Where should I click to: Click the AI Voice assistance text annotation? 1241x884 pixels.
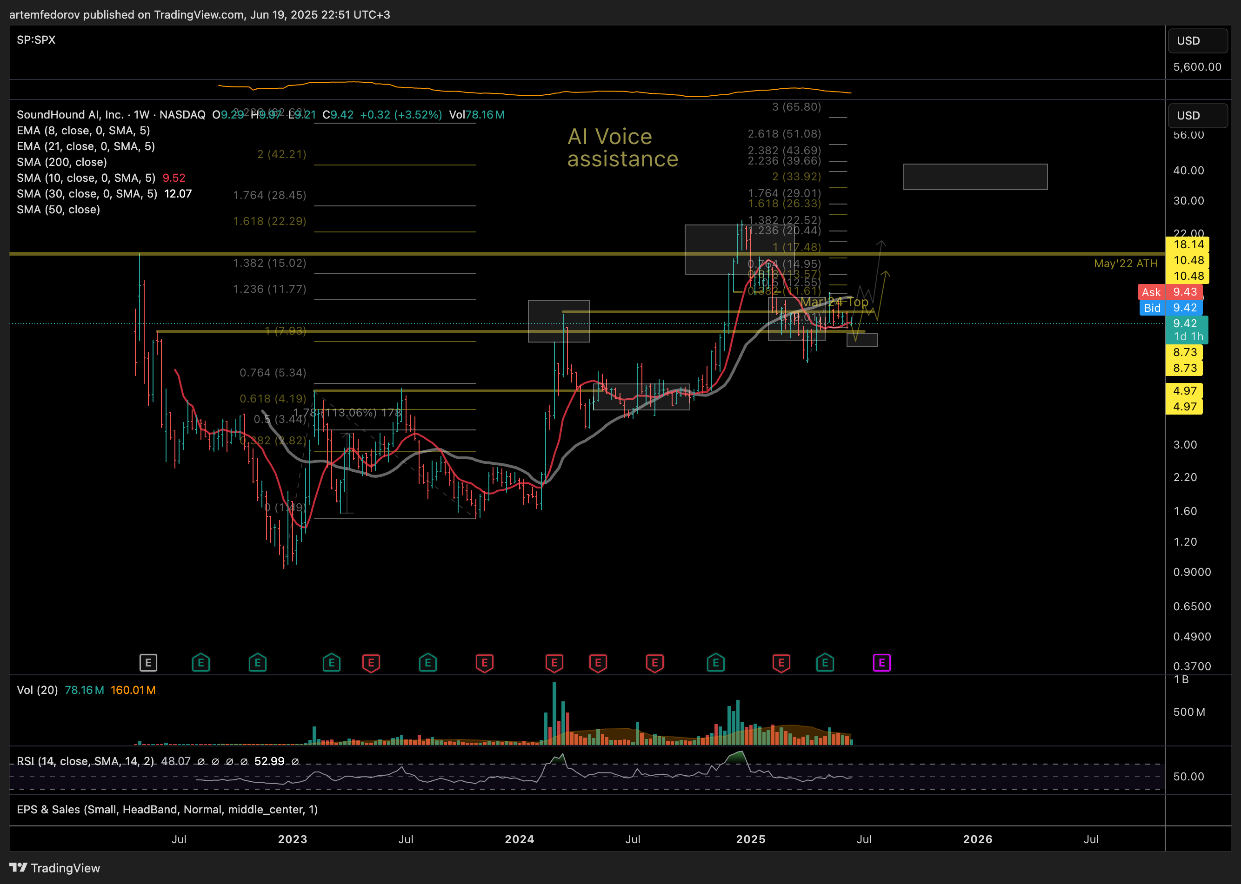pos(623,147)
